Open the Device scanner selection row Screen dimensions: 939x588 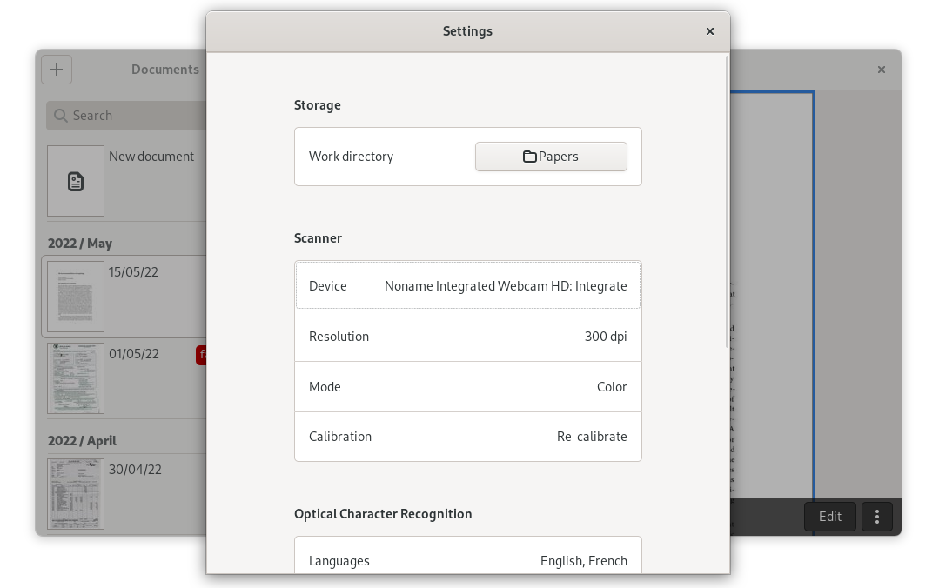(467, 286)
